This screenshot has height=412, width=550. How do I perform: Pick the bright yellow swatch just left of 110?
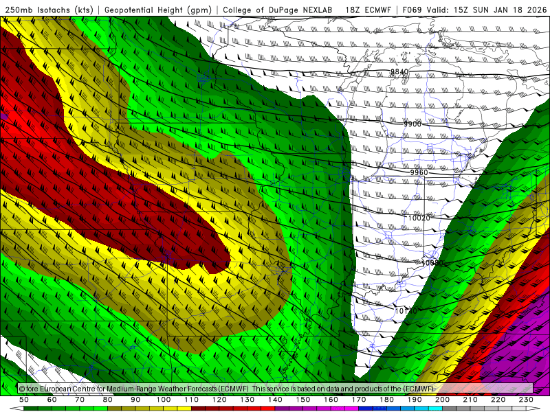(184, 409)
